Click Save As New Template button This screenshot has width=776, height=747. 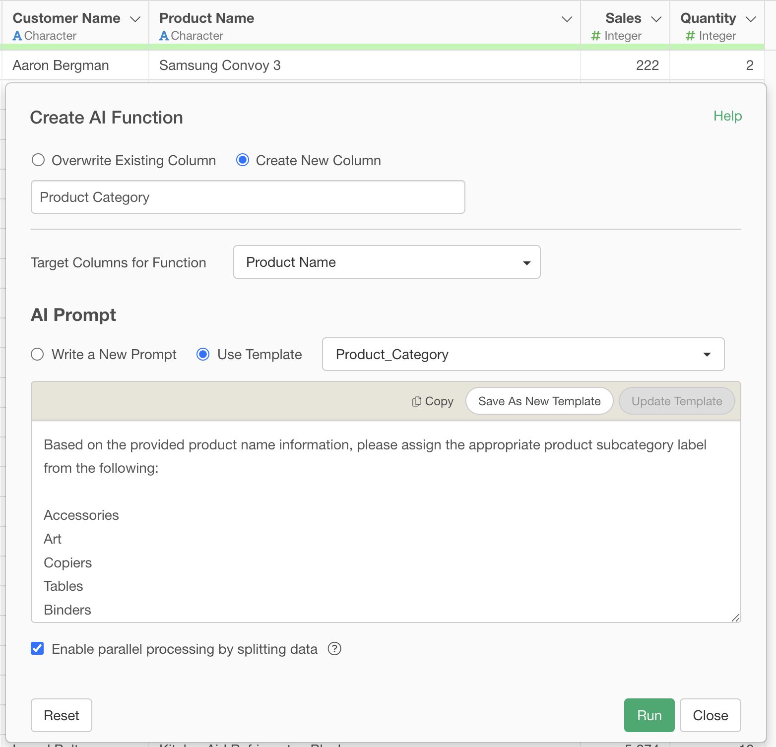(x=539, y=401)
